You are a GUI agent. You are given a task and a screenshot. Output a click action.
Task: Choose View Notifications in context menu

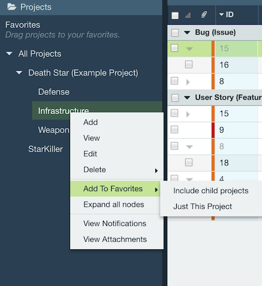coord(115,224)
